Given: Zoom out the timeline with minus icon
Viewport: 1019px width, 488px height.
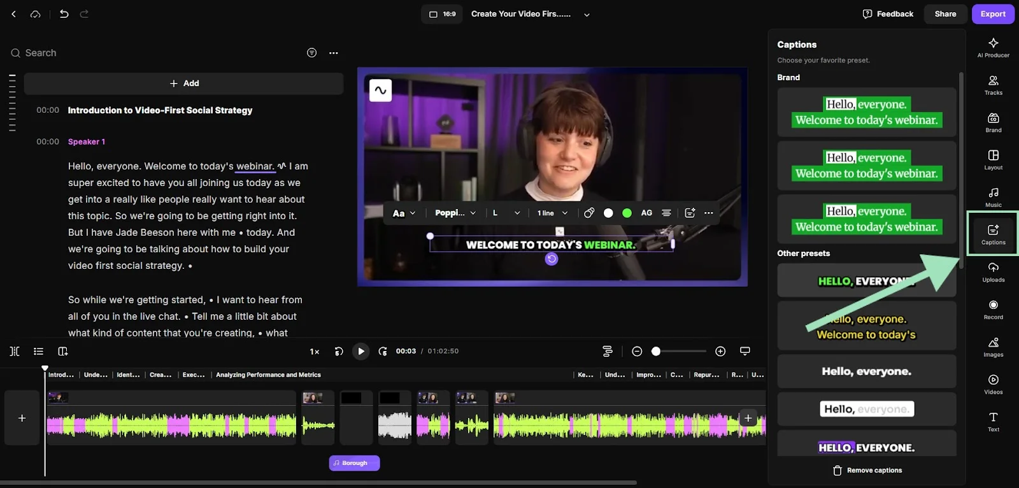Looking at the screenshot, I should click(637, 351).
